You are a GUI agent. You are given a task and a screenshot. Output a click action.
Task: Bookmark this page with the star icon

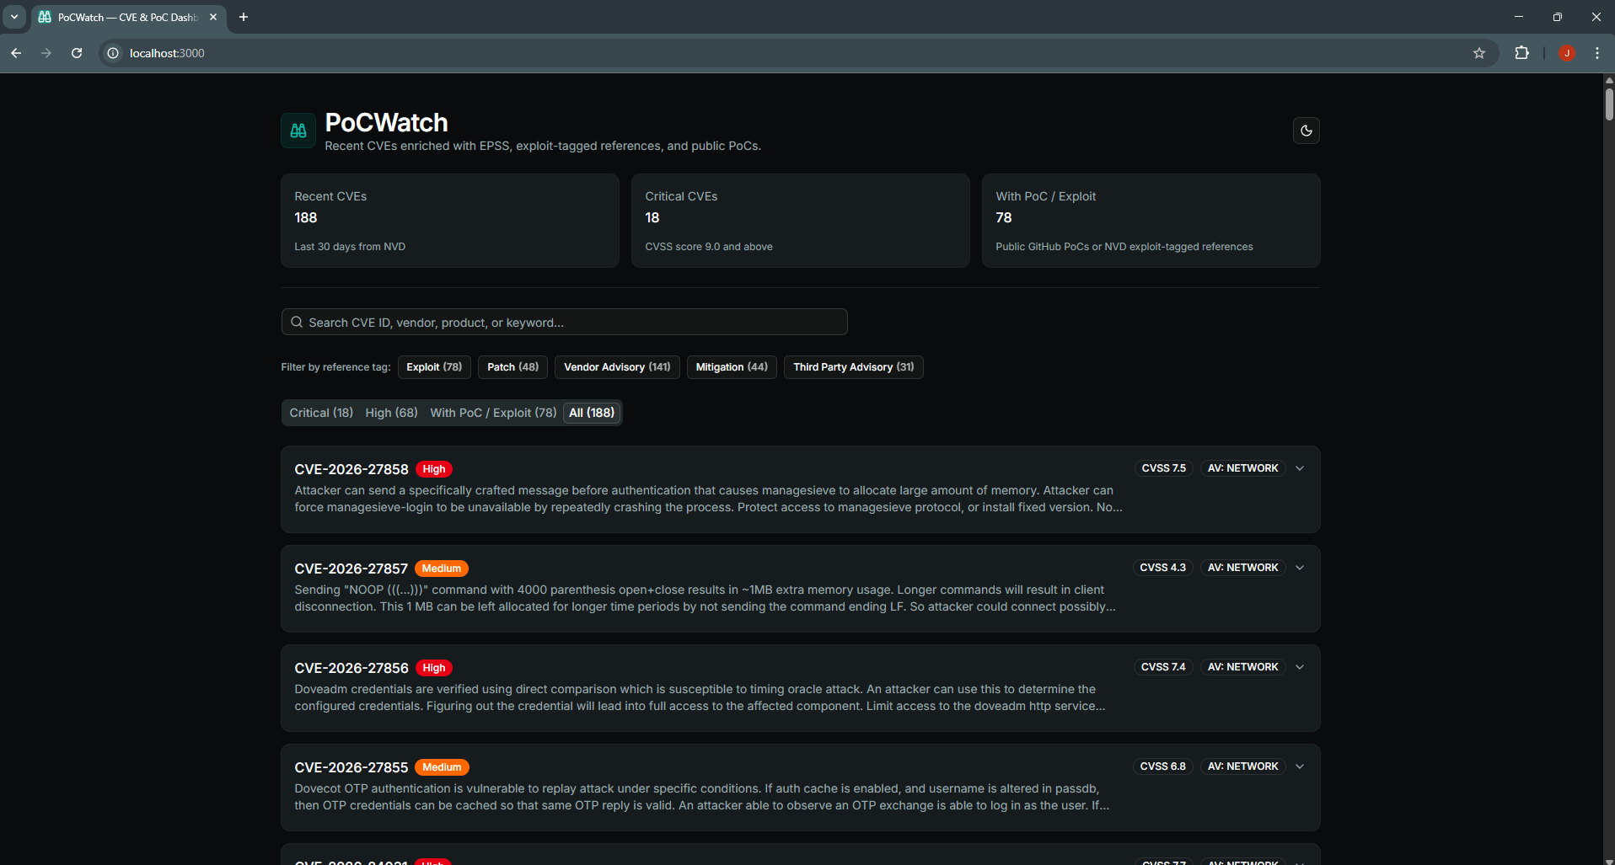(x=1479, y=53)
